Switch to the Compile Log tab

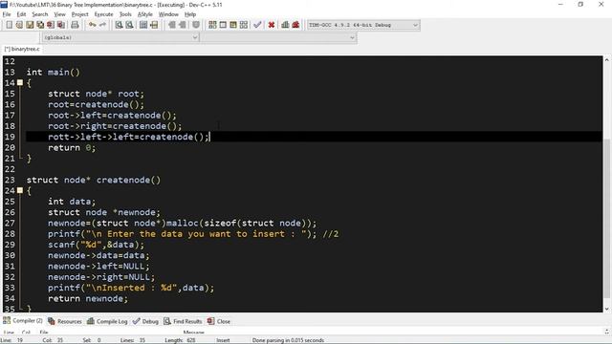107,321
